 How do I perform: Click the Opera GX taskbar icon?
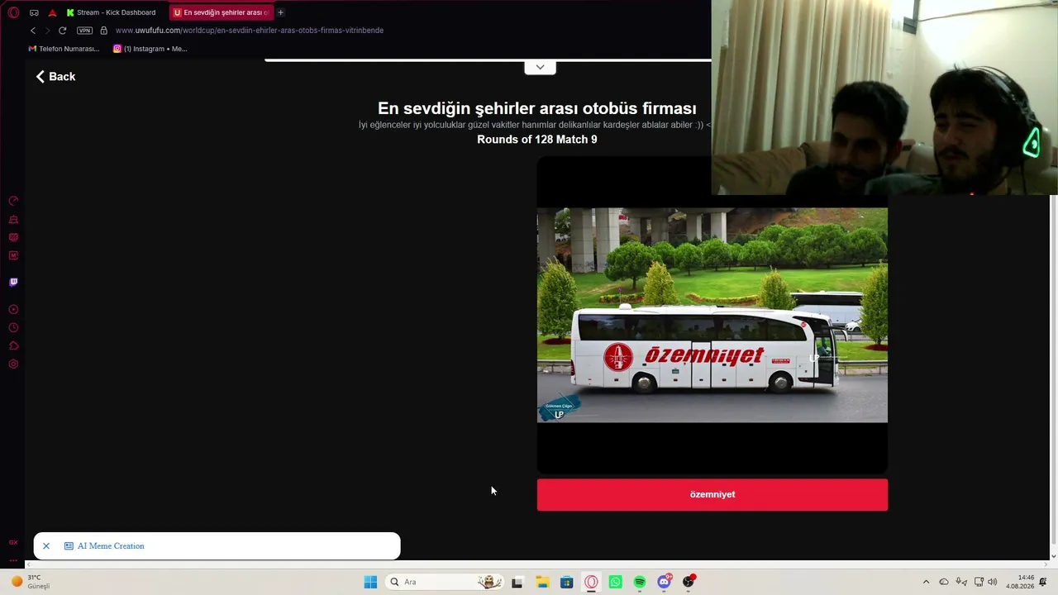[x=591, y=582]
